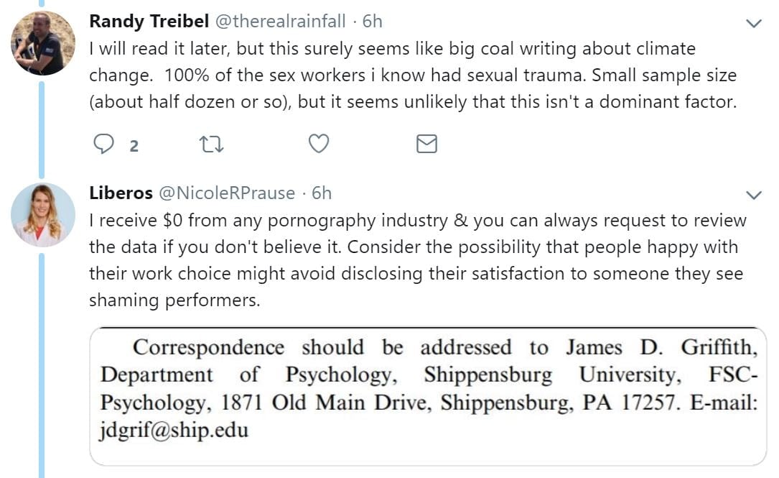Click the envelope direct message icon
This screenshot has height=478, width=779.
point(426,144)
